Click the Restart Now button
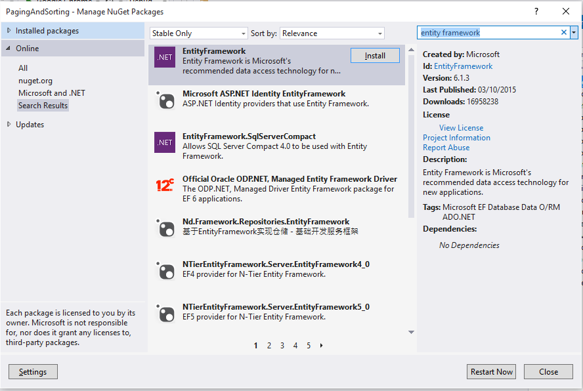The height and width of the screenshot is (391, 583). click(x=491, y=372)
